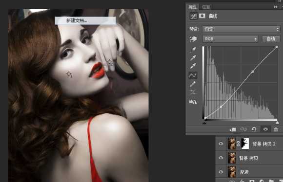This screenshot has height=182, width=283.
Task: Select the black point eyedropper
Action: click(x=193, y=50)
